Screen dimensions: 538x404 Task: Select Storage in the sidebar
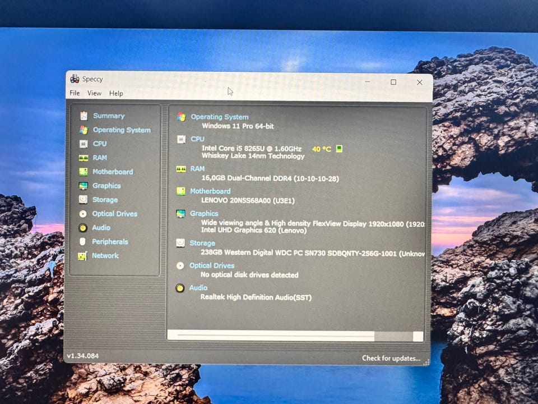[105, 200]
